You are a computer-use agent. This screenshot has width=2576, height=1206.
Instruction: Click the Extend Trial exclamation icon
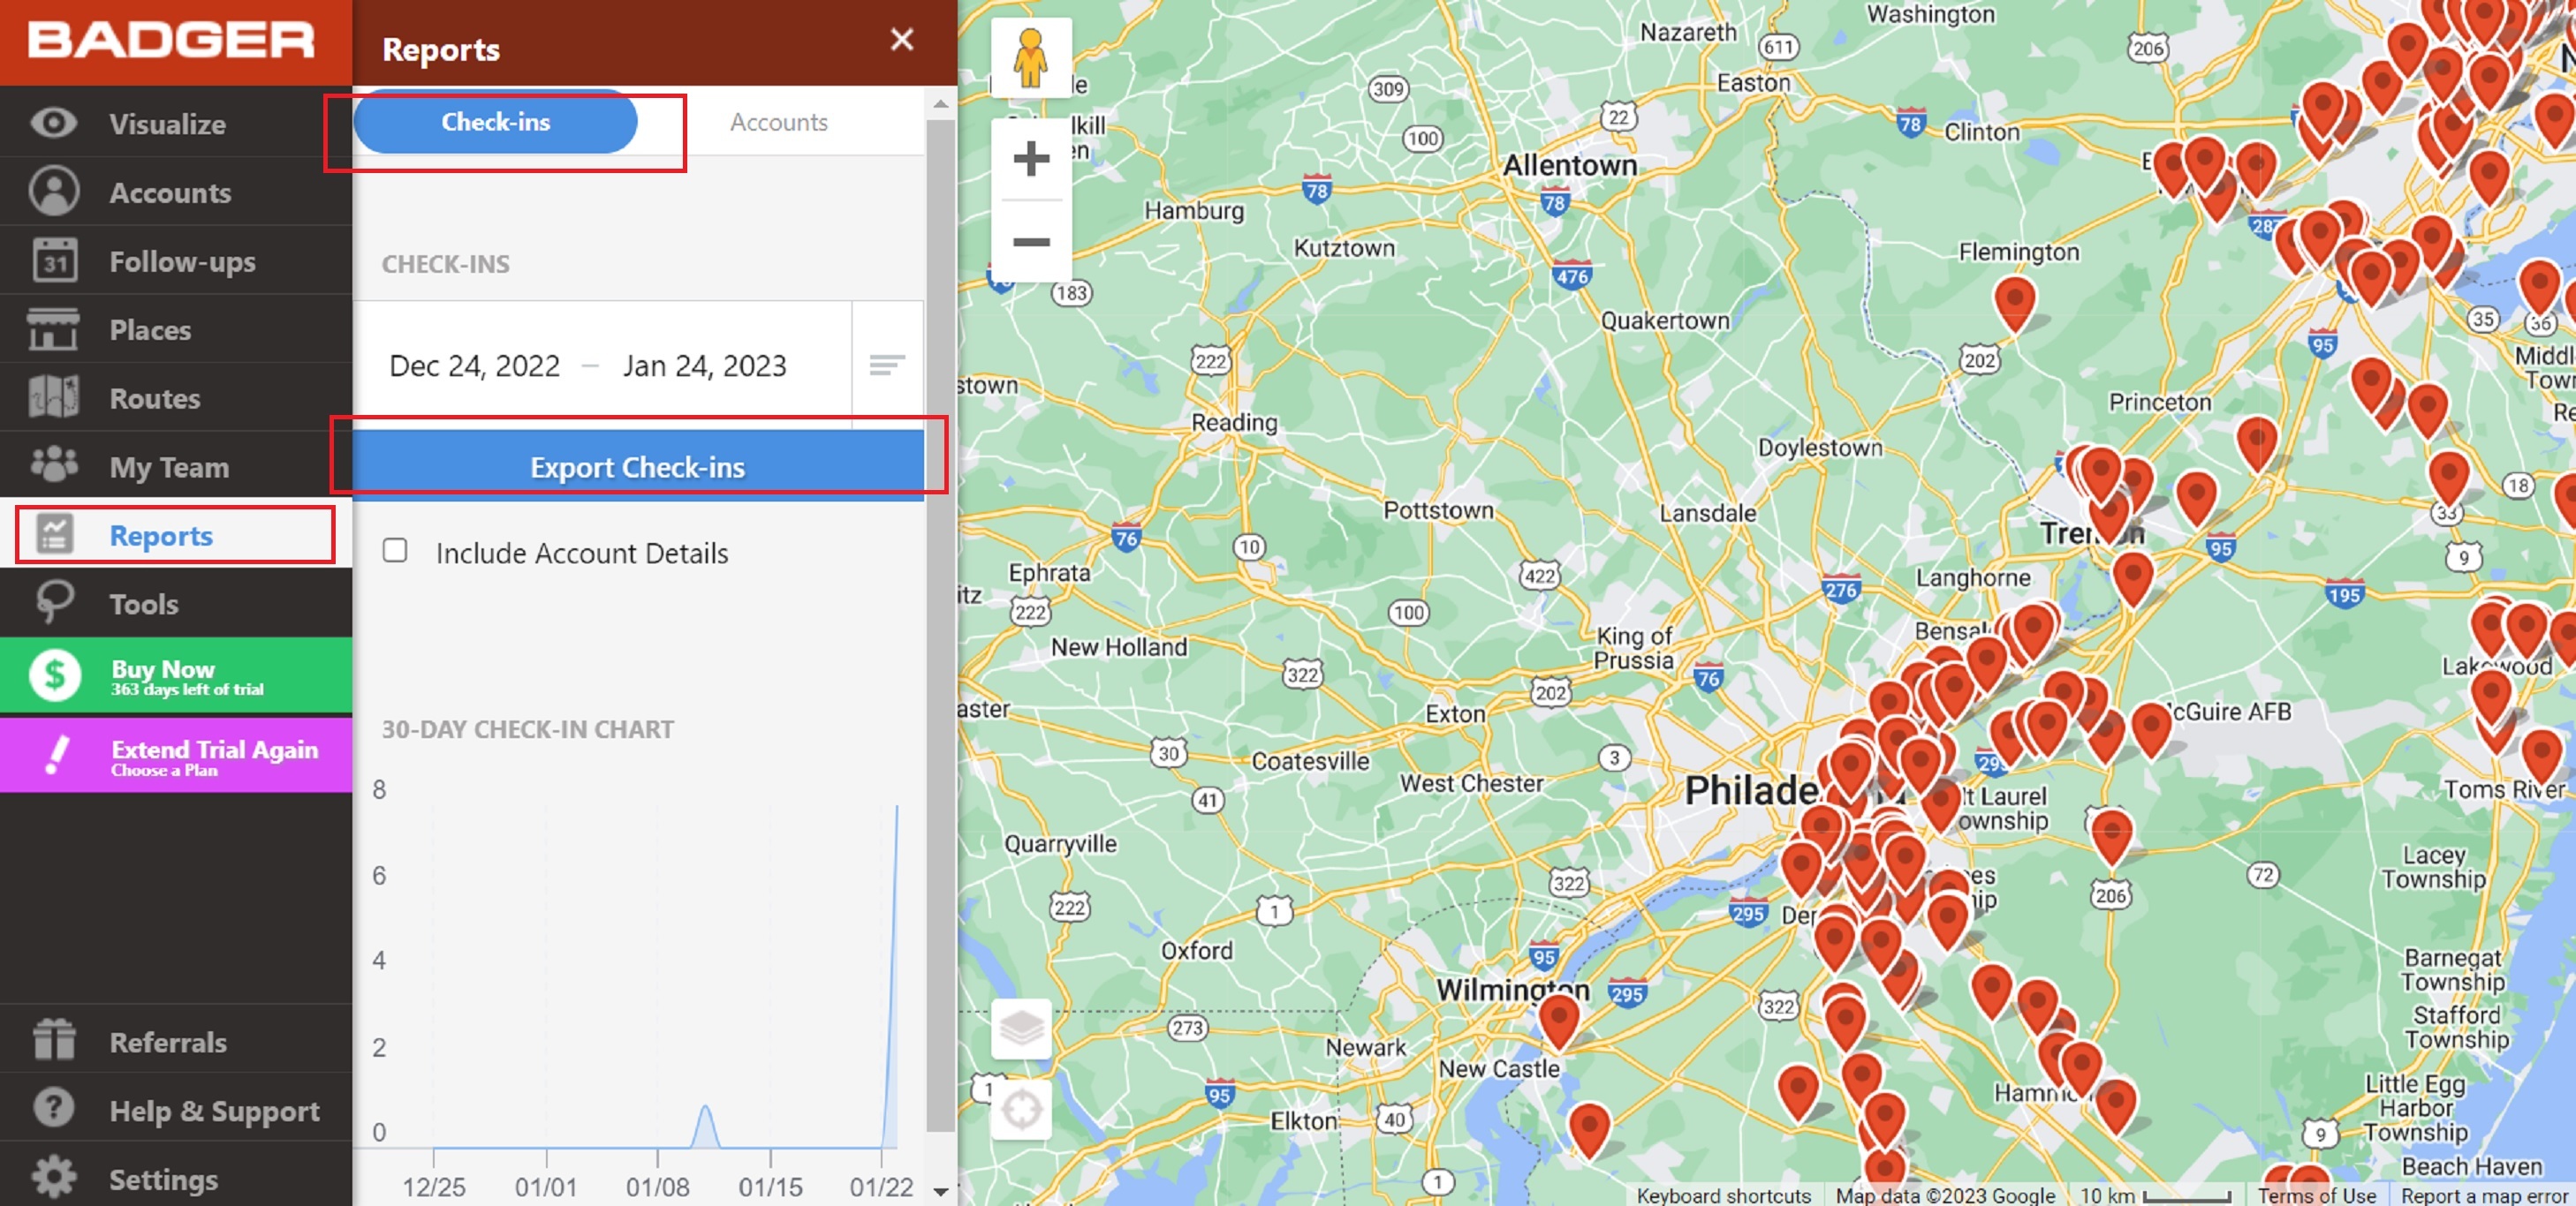(x=58, y=757)
